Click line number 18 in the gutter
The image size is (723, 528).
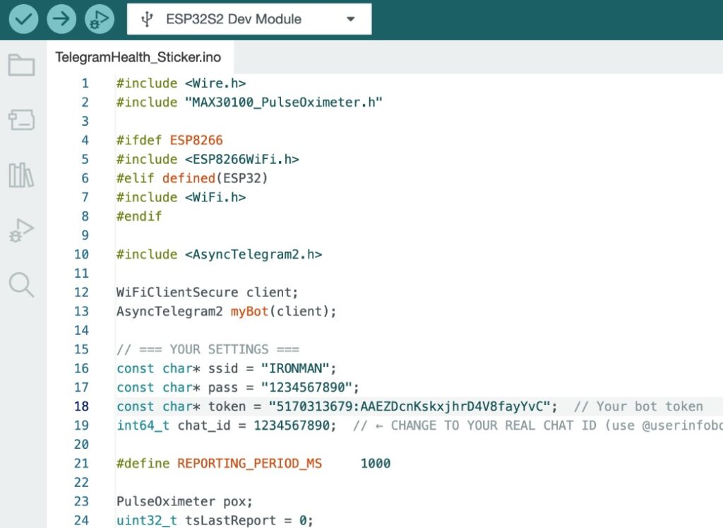coord(81,406)
